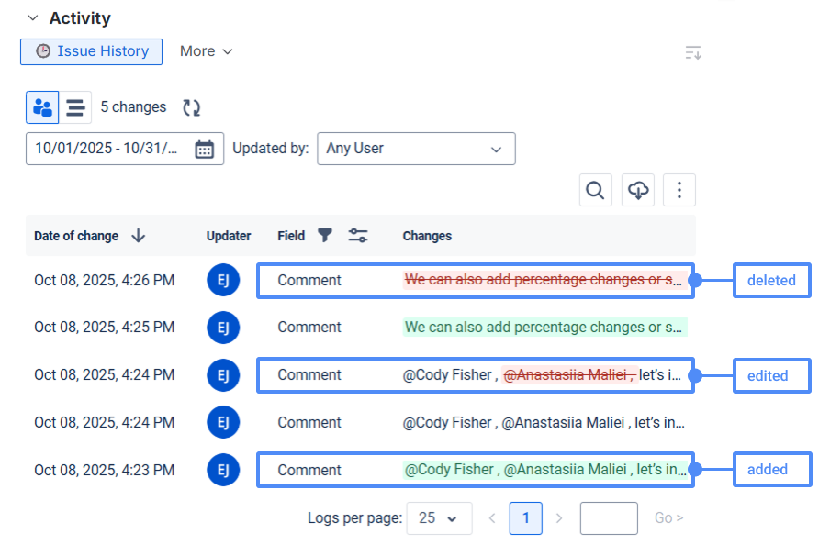Screen dimensions: 819x545
Task: Open the More menu
Action: [x=206, y=51]
